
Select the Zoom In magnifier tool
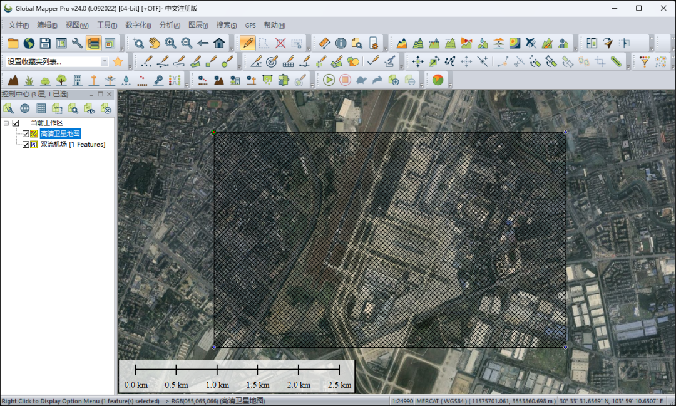(170, 43)
